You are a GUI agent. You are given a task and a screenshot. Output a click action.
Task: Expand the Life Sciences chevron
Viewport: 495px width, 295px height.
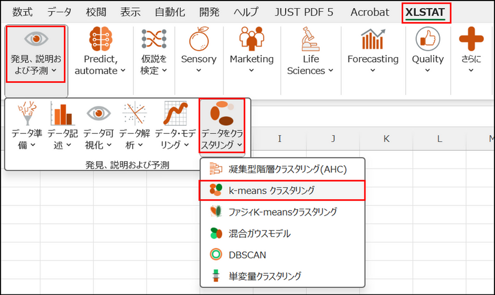tap(331, 71)
